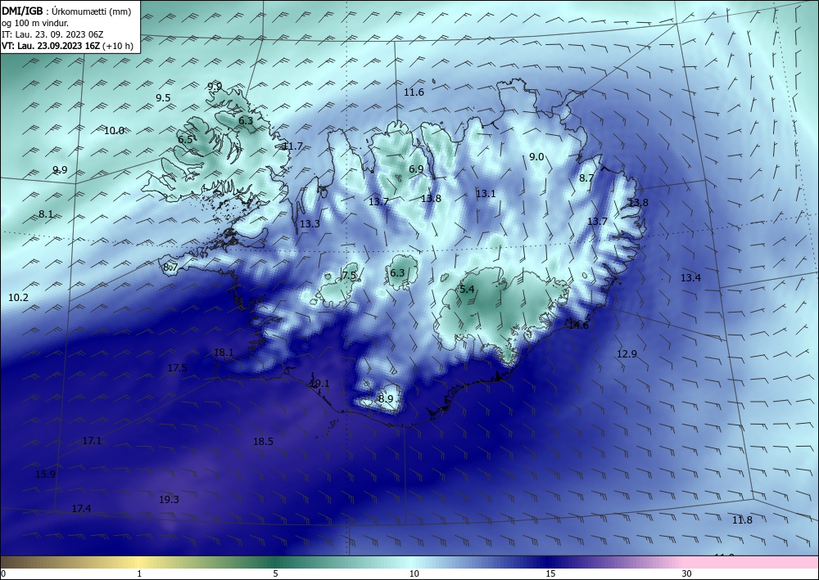The image size is (819, 580).
Task: Click the 9.0 value label
Action: click(536, 156)
